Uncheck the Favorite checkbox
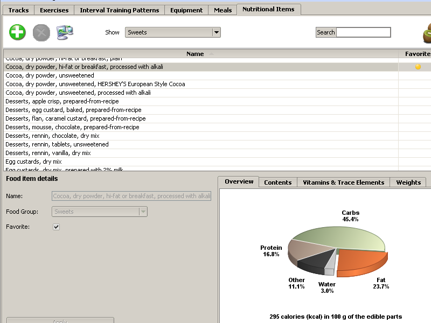 click(57, 227)
